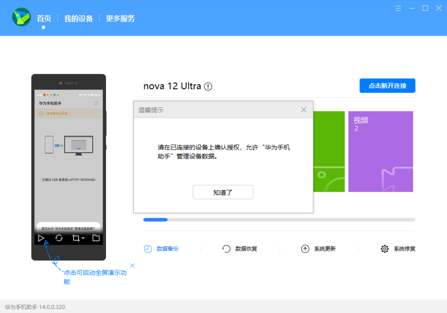Open screenshot folder icon
The height and width of the screenshot is (313, 447).
point(96,238)
